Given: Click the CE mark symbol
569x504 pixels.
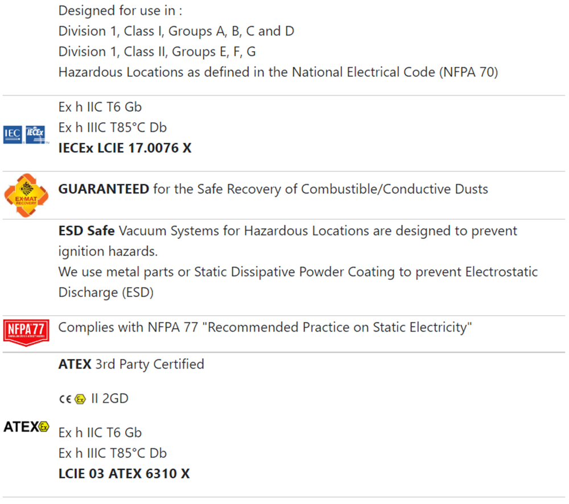Looking at the screenshot, I should (65, 399).
